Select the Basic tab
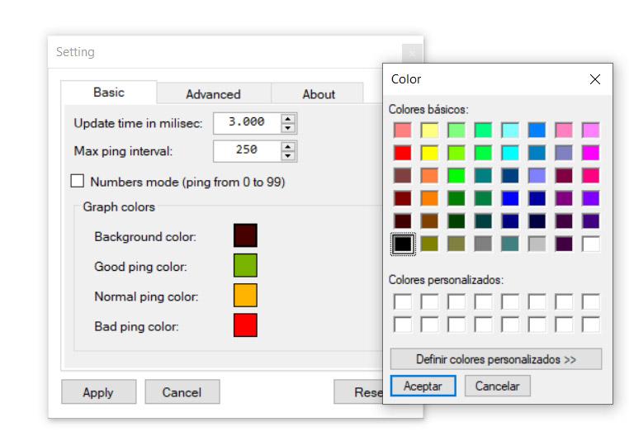Screen dimensions: 629x441 click(x=109, y=92)
